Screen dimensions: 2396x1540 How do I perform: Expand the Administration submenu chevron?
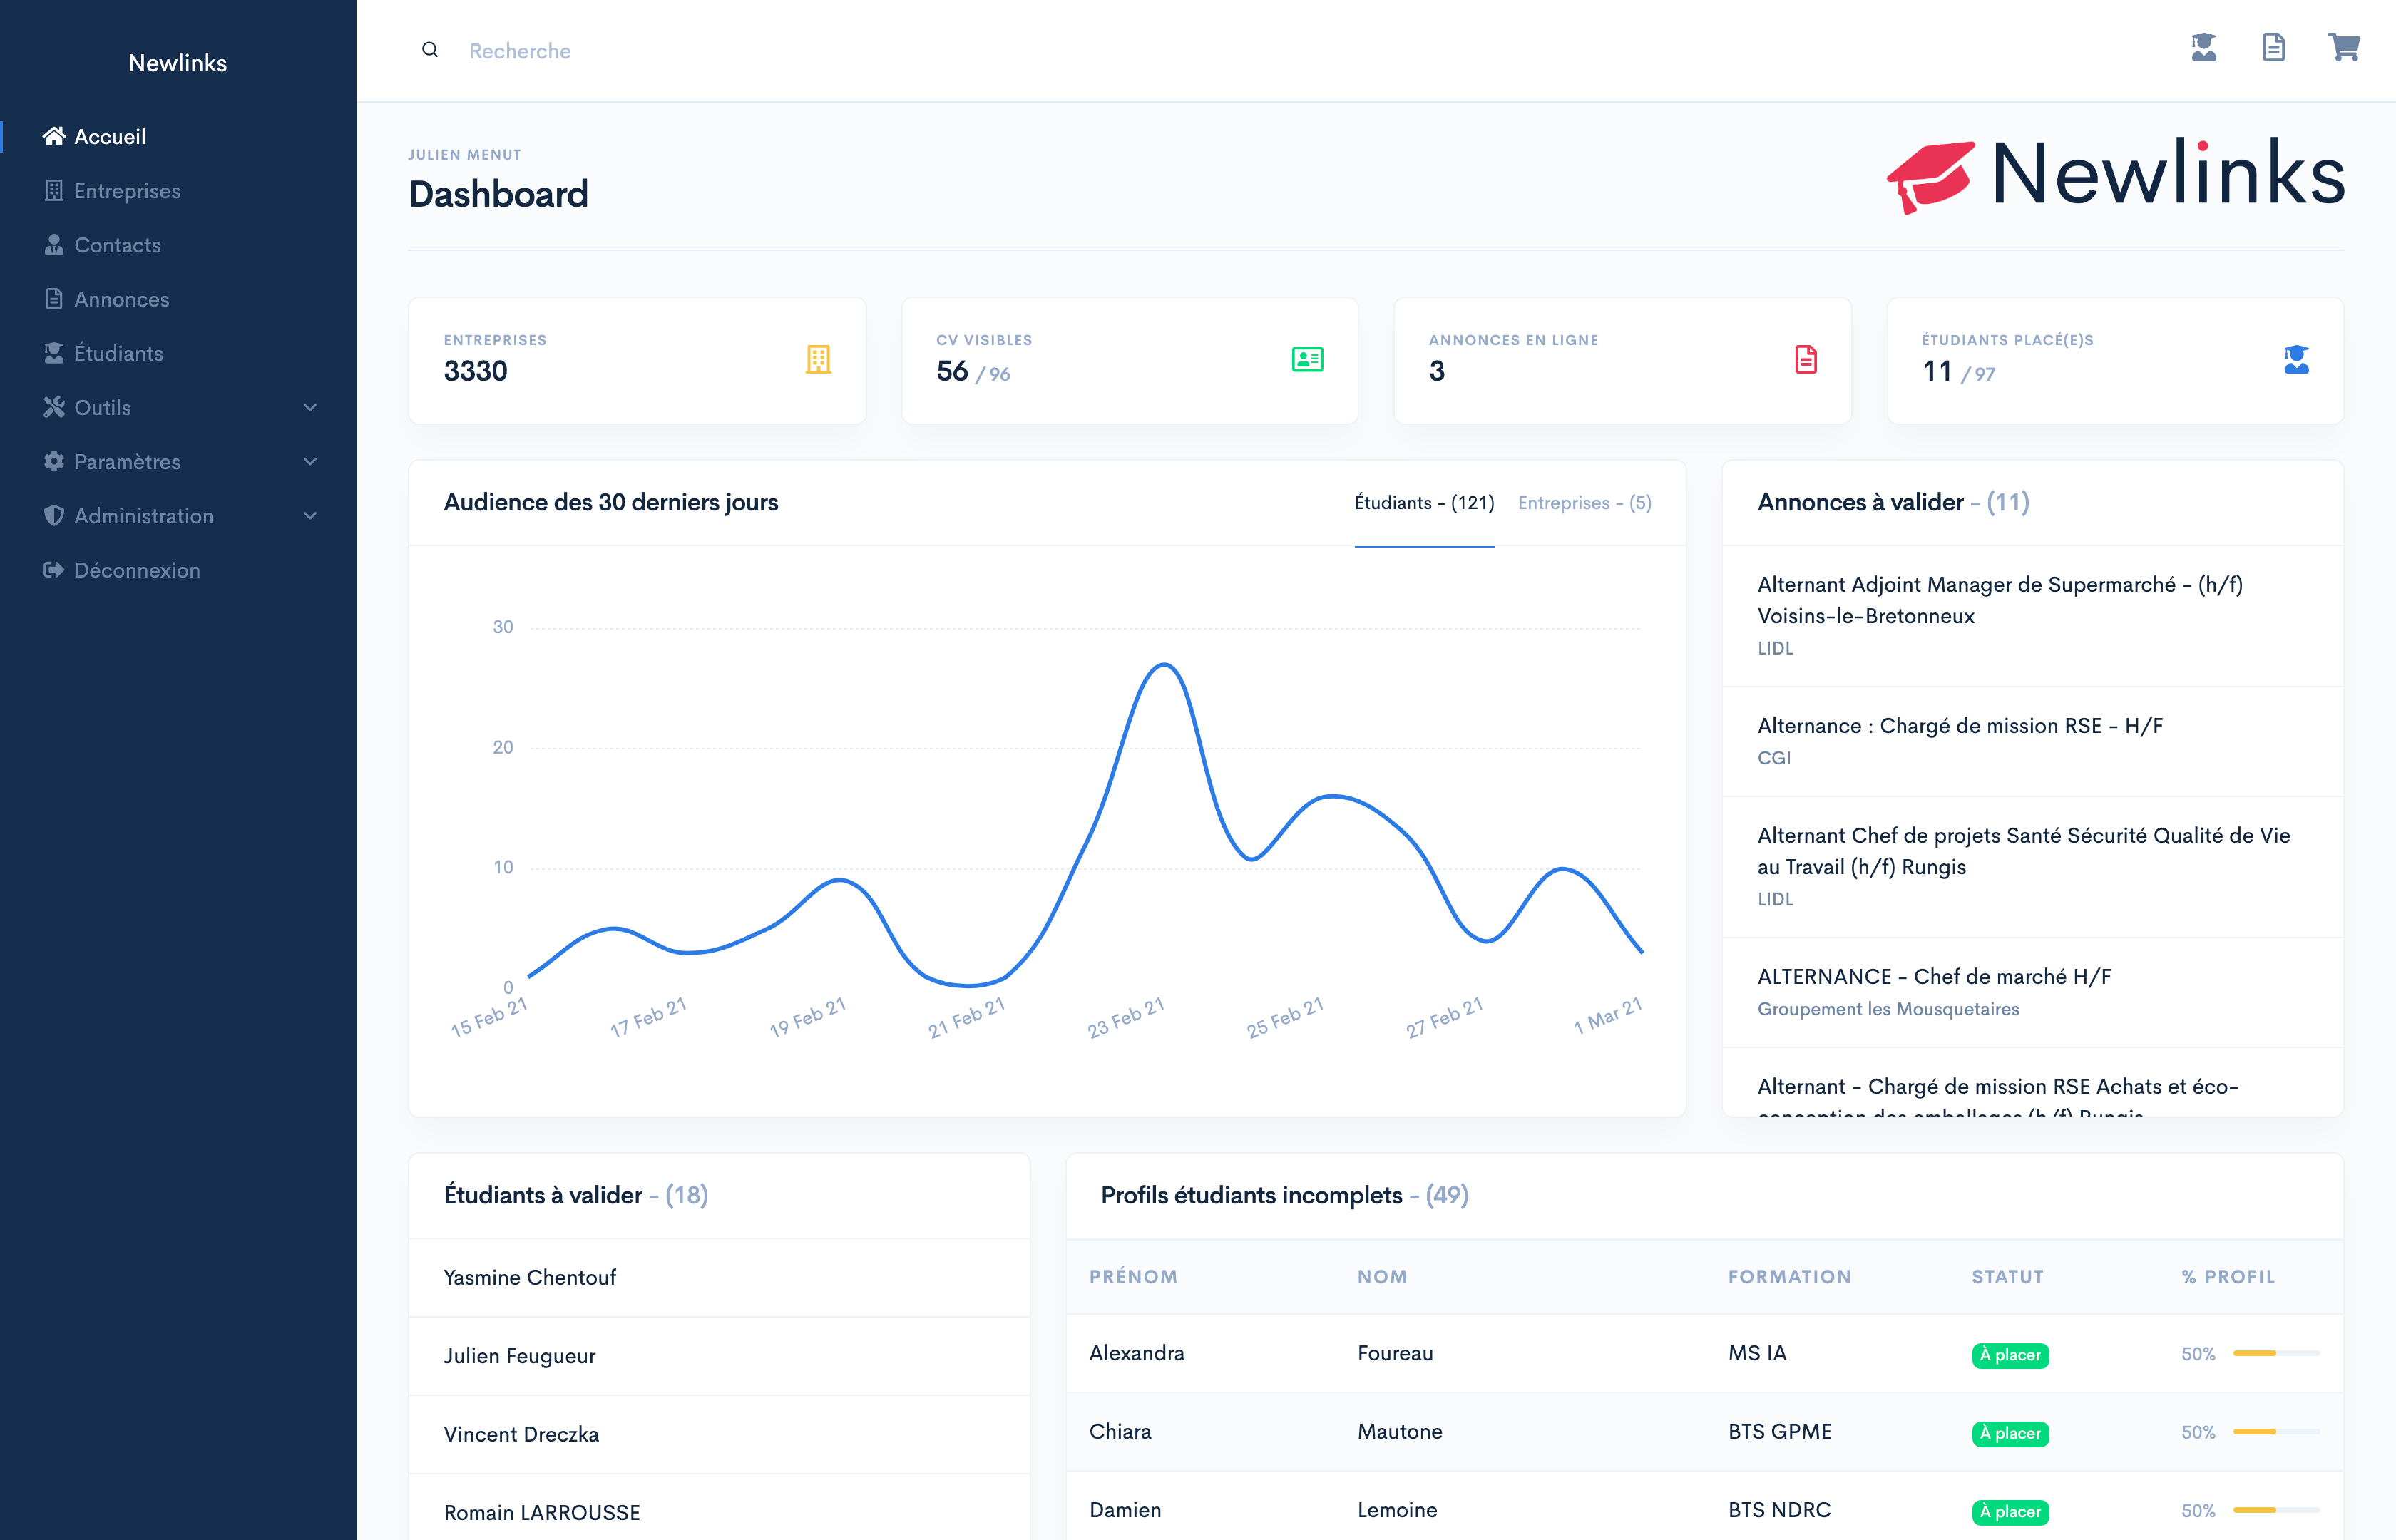310,515
